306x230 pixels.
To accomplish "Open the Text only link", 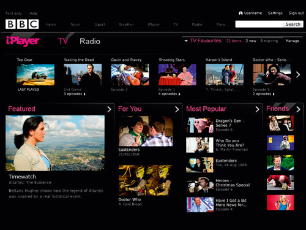I will click(x=13, y=13).
